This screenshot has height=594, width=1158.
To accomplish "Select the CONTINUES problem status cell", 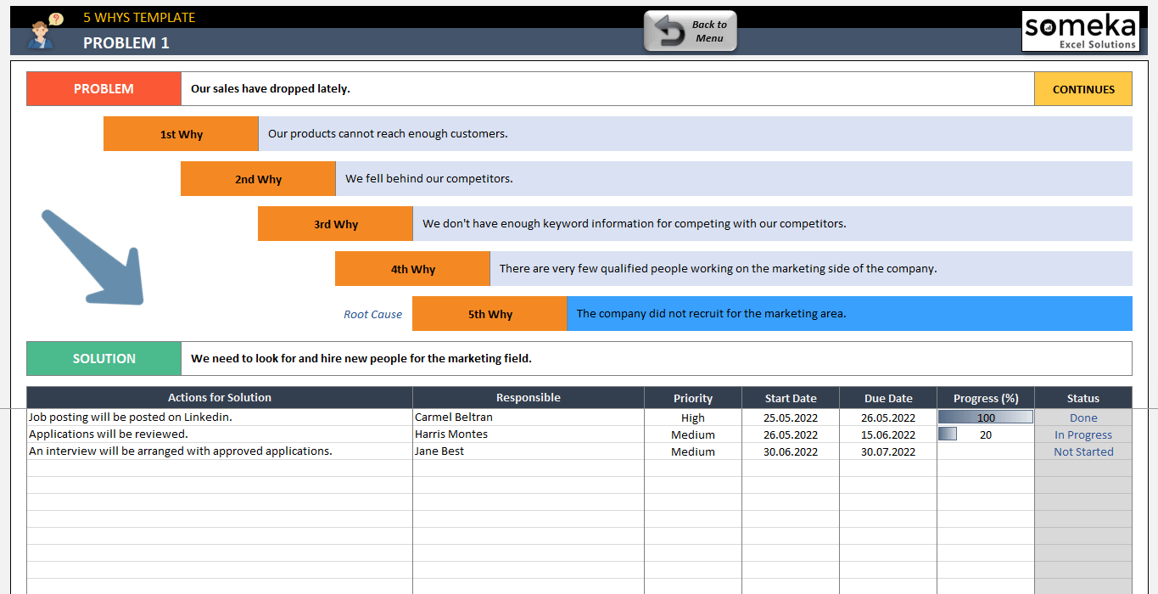I will [1082, 89].
